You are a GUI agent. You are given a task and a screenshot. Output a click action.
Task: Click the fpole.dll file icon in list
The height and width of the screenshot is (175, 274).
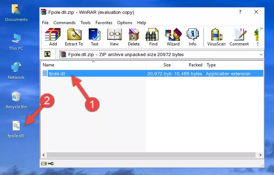[45, 73]
